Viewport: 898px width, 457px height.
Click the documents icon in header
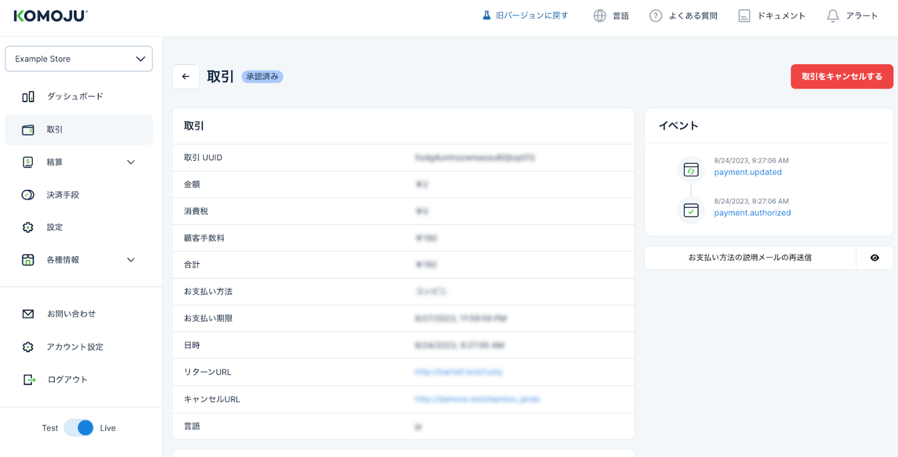point(744,16)
